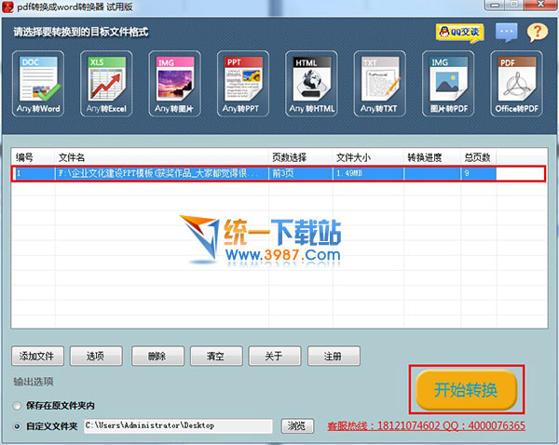Screen dimensions: 559x445
Task: Enable 保存在原文件夹内 radio option
Action: click(19, 406)
